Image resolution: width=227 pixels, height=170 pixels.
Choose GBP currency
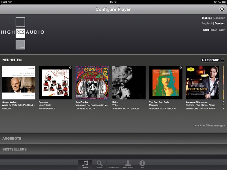coord(222,30)
